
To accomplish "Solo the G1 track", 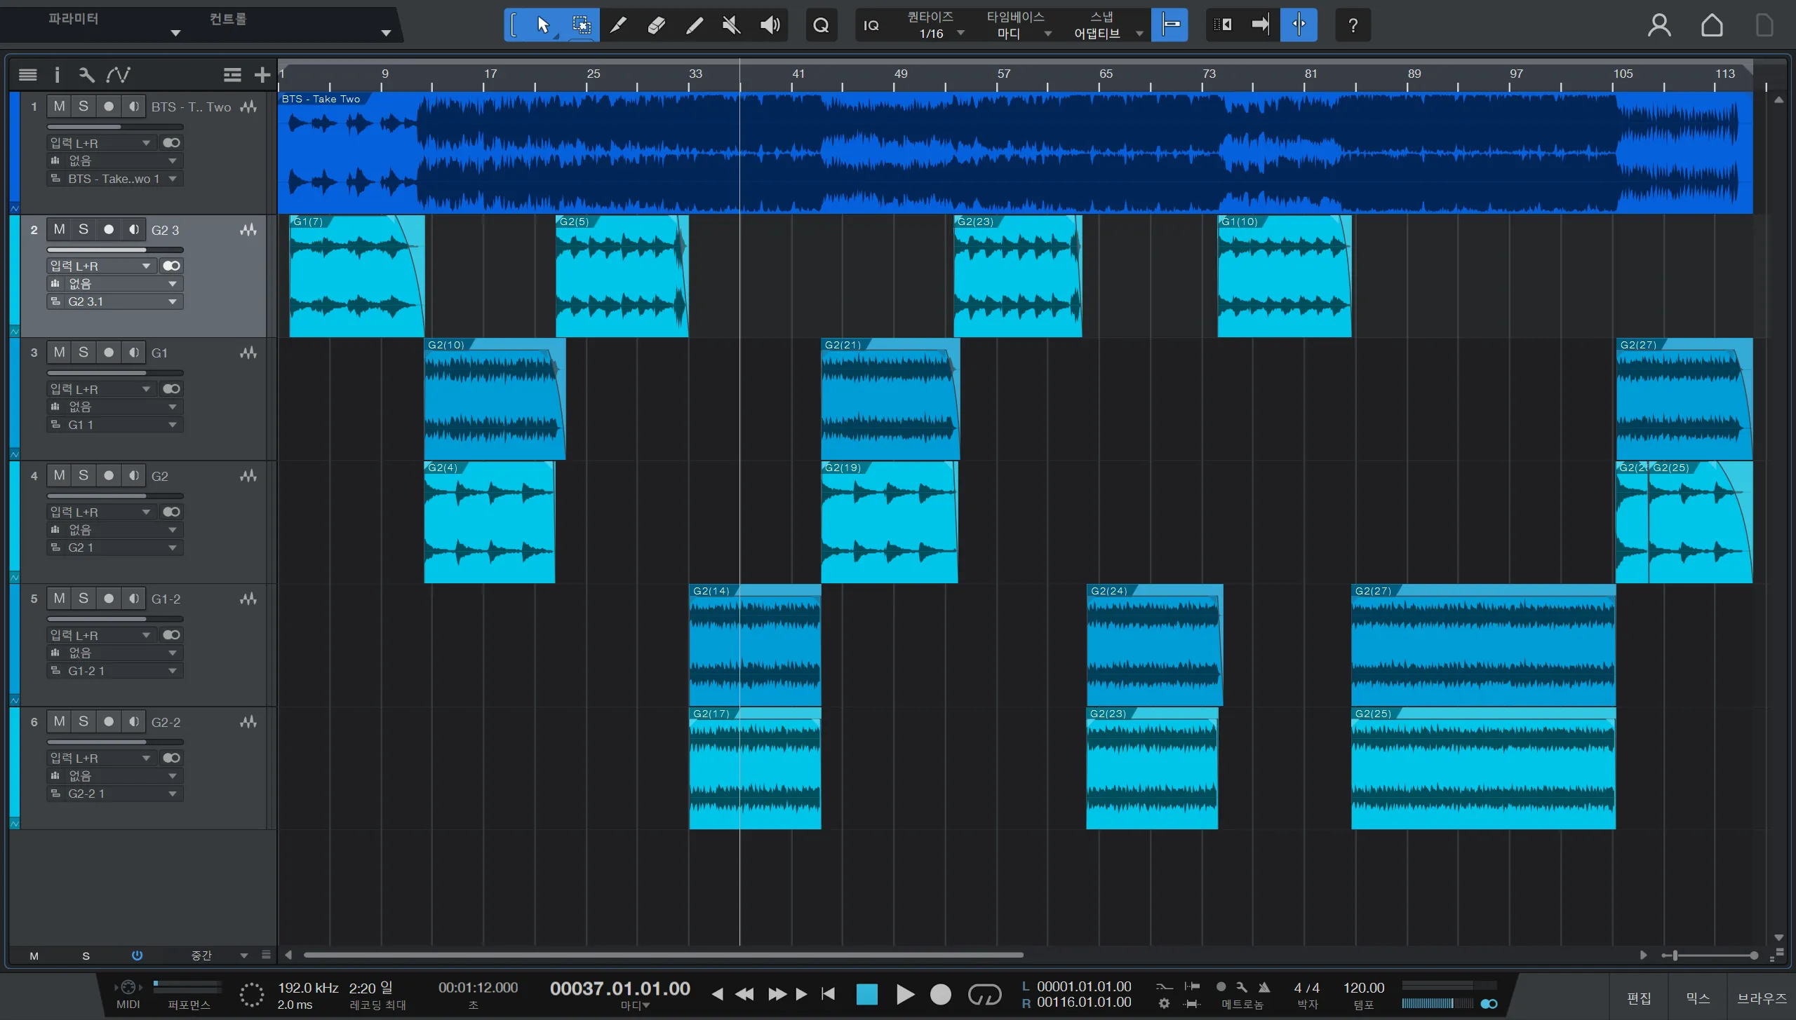I will tap(83, 353).
